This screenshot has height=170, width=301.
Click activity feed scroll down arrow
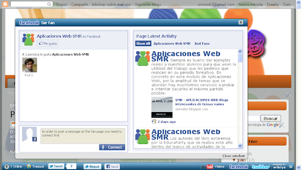(240, 146)
